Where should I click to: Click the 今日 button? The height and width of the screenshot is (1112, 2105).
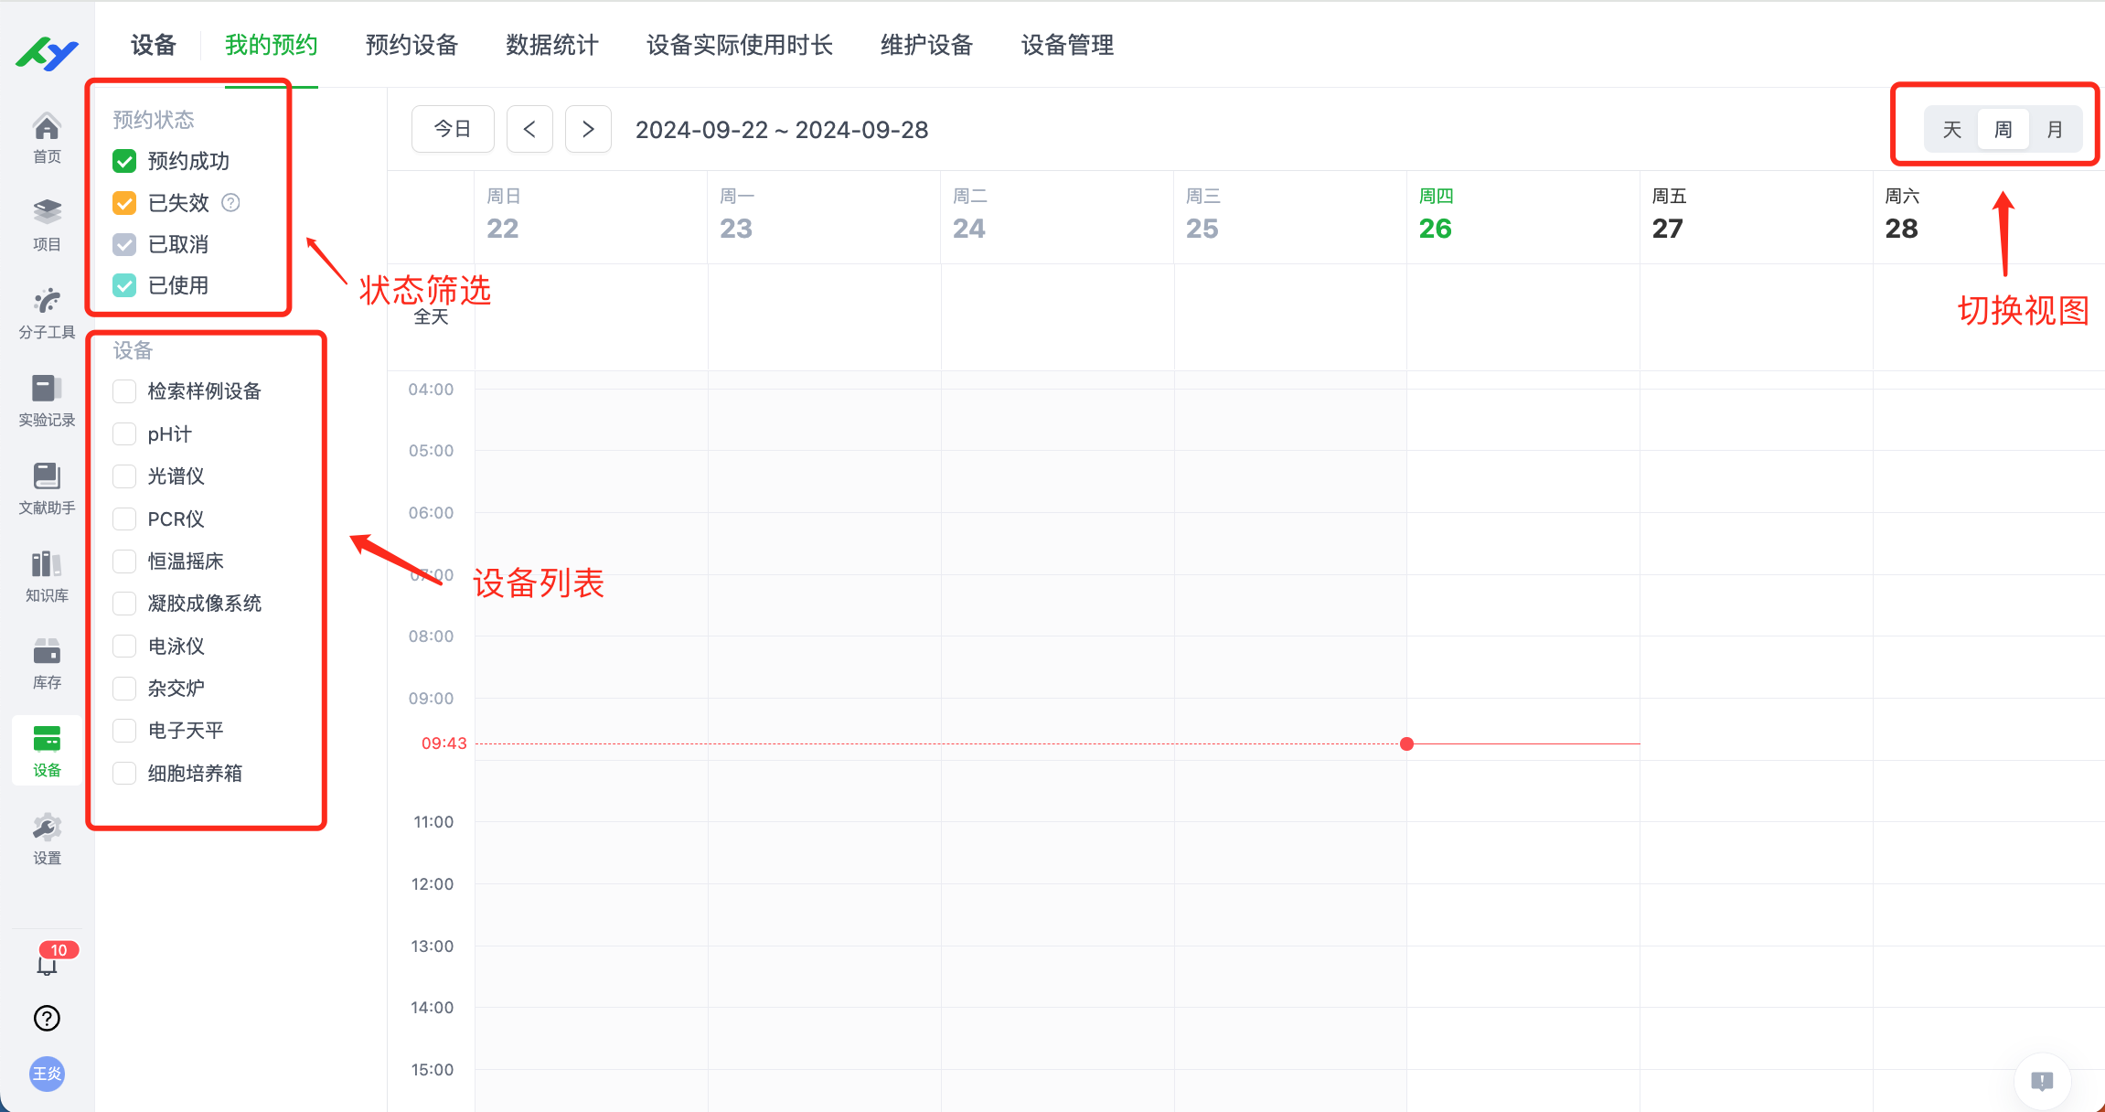[452, 129]
